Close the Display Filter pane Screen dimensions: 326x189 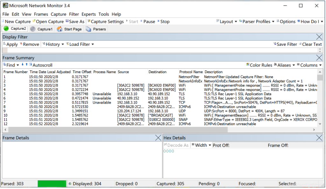point(319,37)
